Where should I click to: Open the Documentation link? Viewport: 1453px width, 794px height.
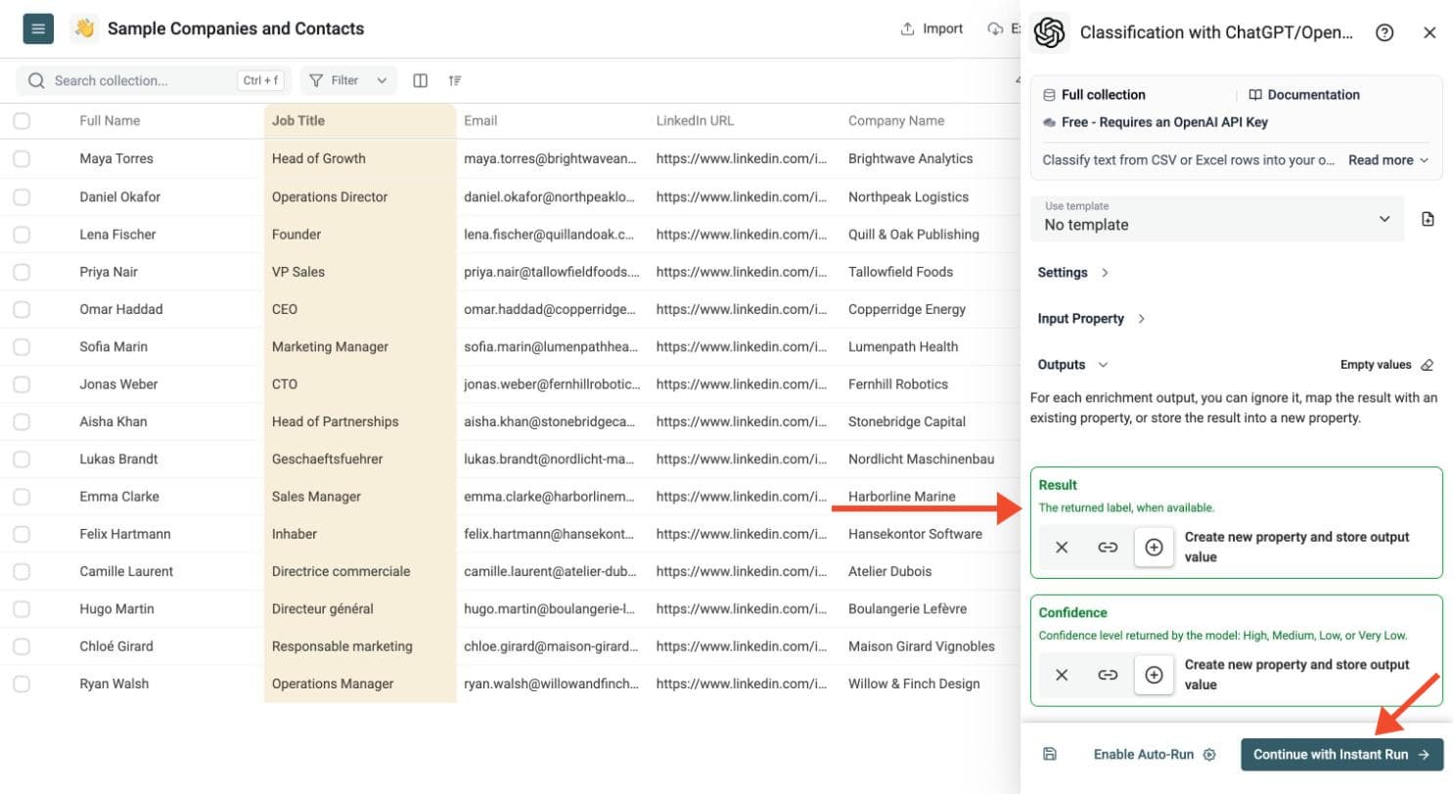point(1304,95)
